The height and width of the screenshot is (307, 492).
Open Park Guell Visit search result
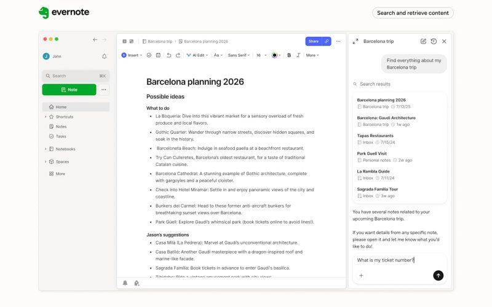click(399, 157)
